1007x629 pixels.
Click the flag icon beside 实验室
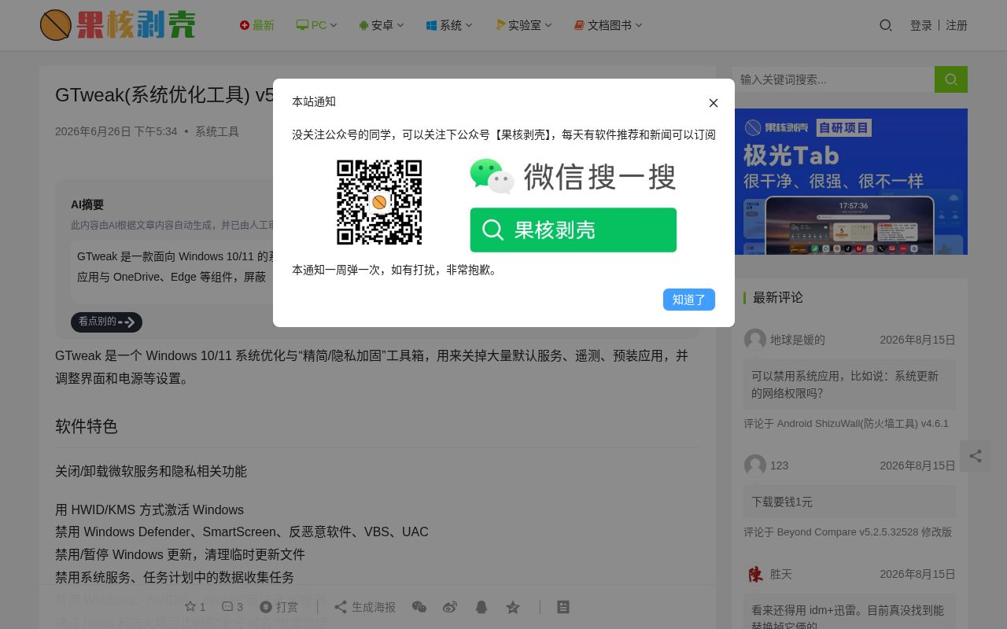click(x=500, y=25)
